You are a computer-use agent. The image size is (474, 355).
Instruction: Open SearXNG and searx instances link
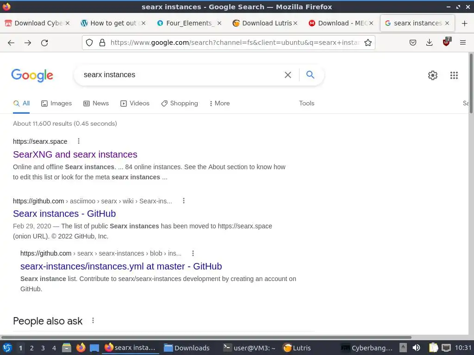(75, 154)
